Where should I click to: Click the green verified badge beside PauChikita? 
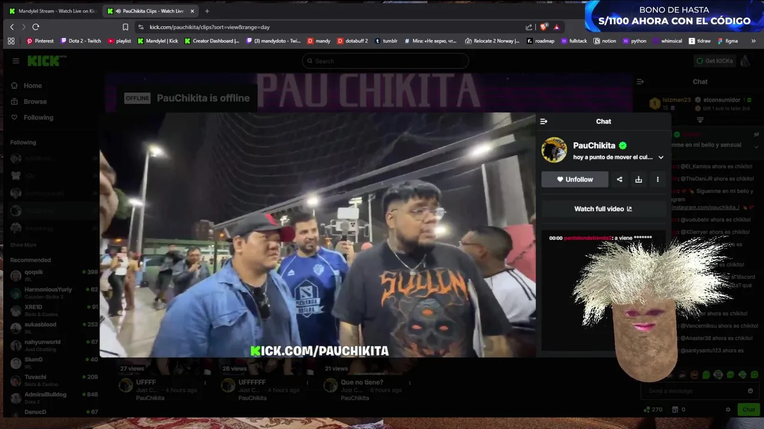623,145
